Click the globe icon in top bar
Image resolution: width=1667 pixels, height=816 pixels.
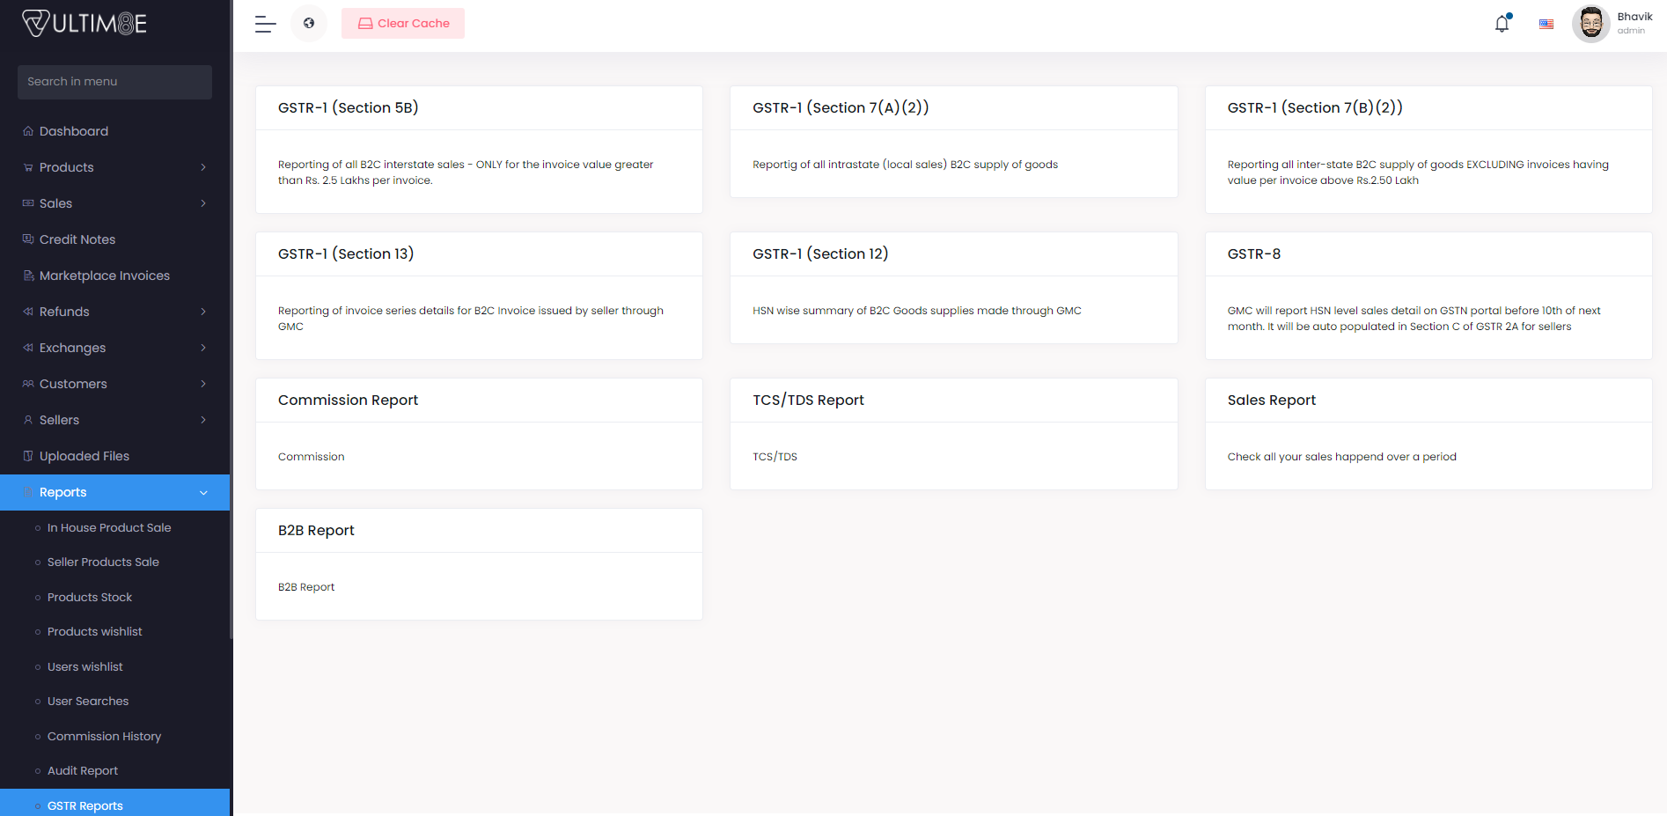pos(309,24)
